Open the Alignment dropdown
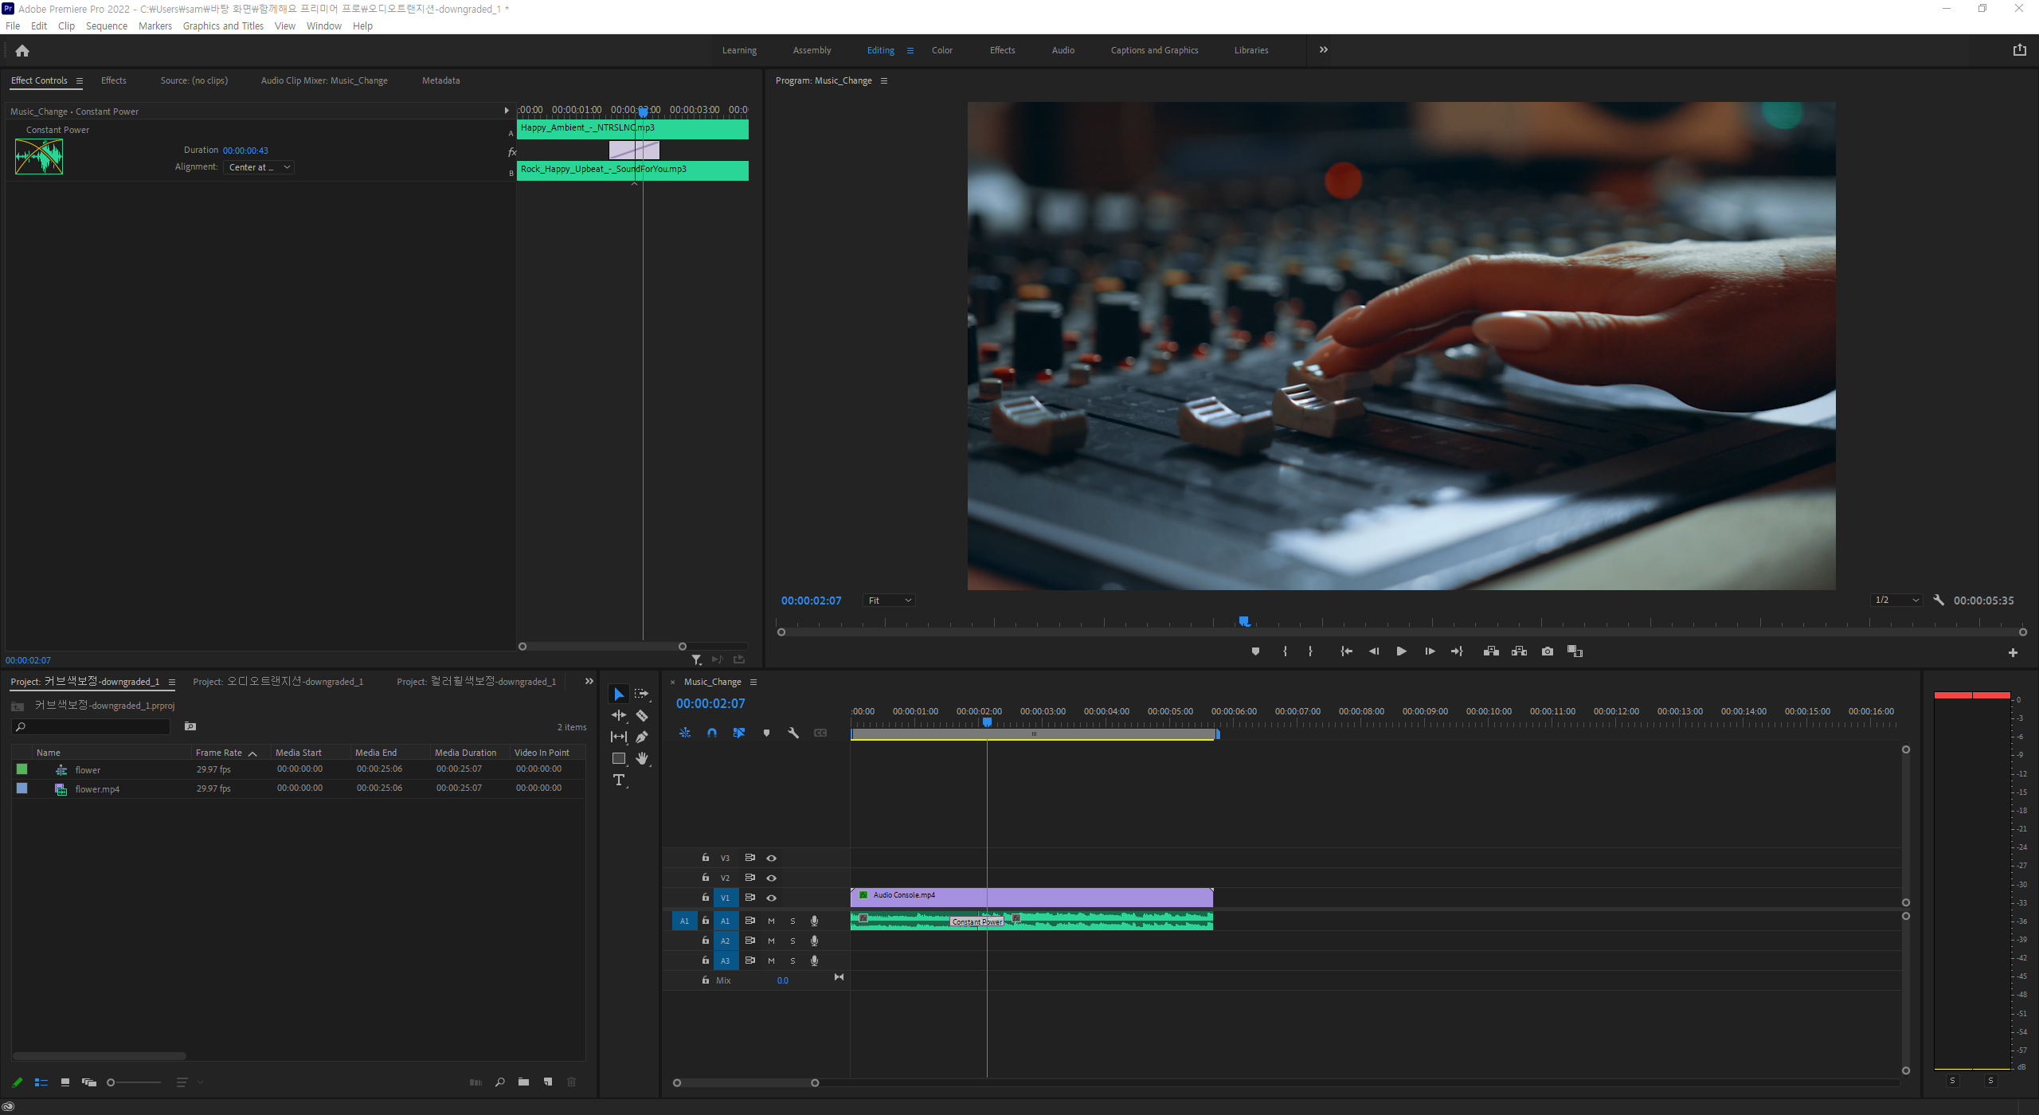Image resolution: width=2039 pixels, height=1115 pixels. (260, 167)
